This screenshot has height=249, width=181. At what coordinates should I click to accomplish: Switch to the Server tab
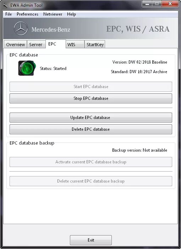click(36, 44)
